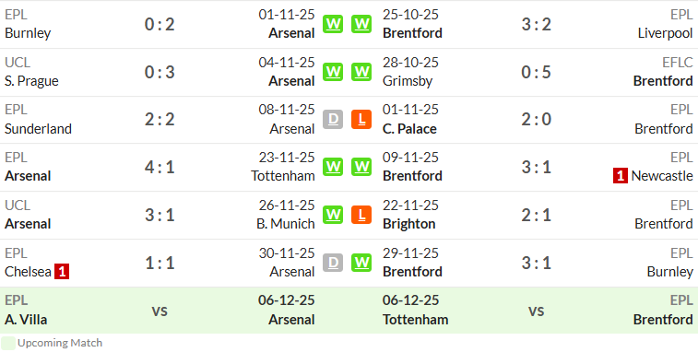Viewport: 698px width, 364px height.
Task: Click the orange L badge for Brighton match
Action: 361,215
